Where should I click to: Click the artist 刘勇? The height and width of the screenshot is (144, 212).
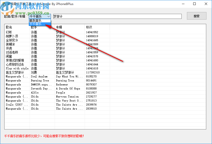tap(34, 72)
